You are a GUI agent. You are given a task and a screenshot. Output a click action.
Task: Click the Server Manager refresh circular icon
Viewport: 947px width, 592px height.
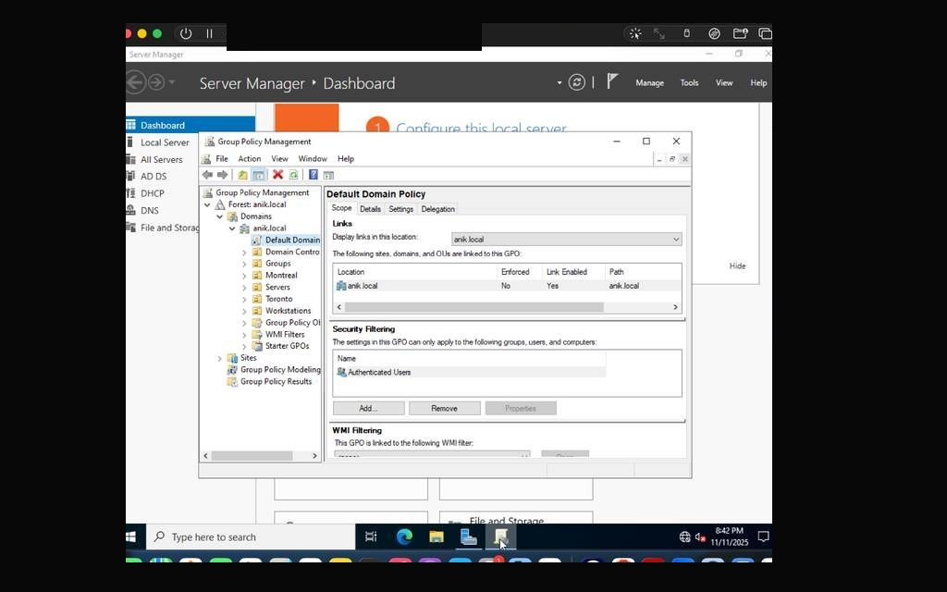[x=577, y=82]
